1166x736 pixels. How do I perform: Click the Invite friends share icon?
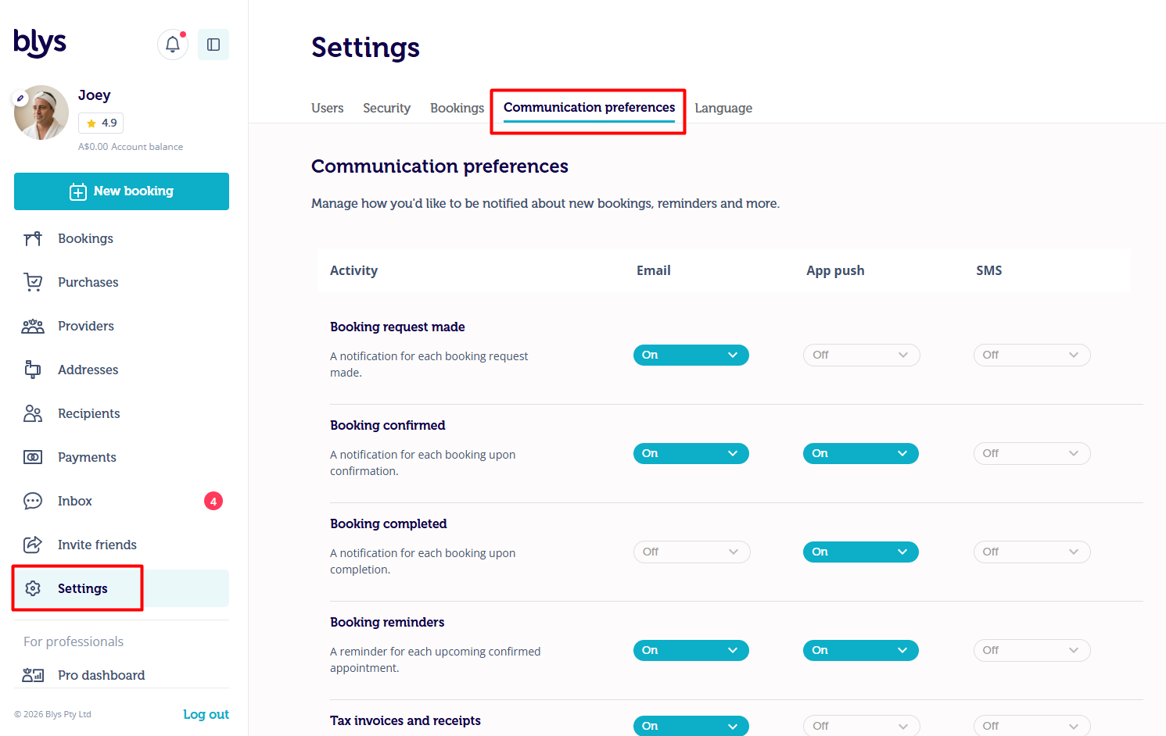tap(33, 545)
